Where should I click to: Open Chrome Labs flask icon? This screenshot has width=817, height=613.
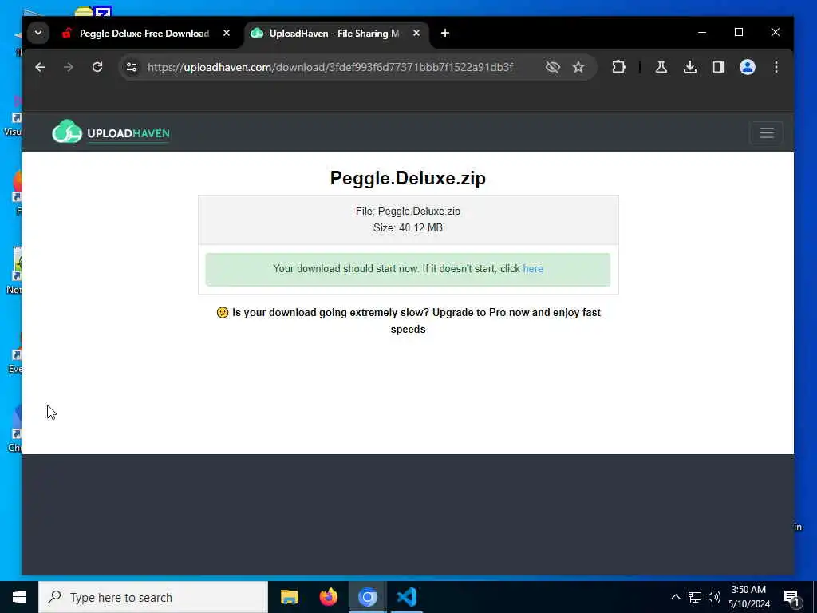tap(661, 67)
